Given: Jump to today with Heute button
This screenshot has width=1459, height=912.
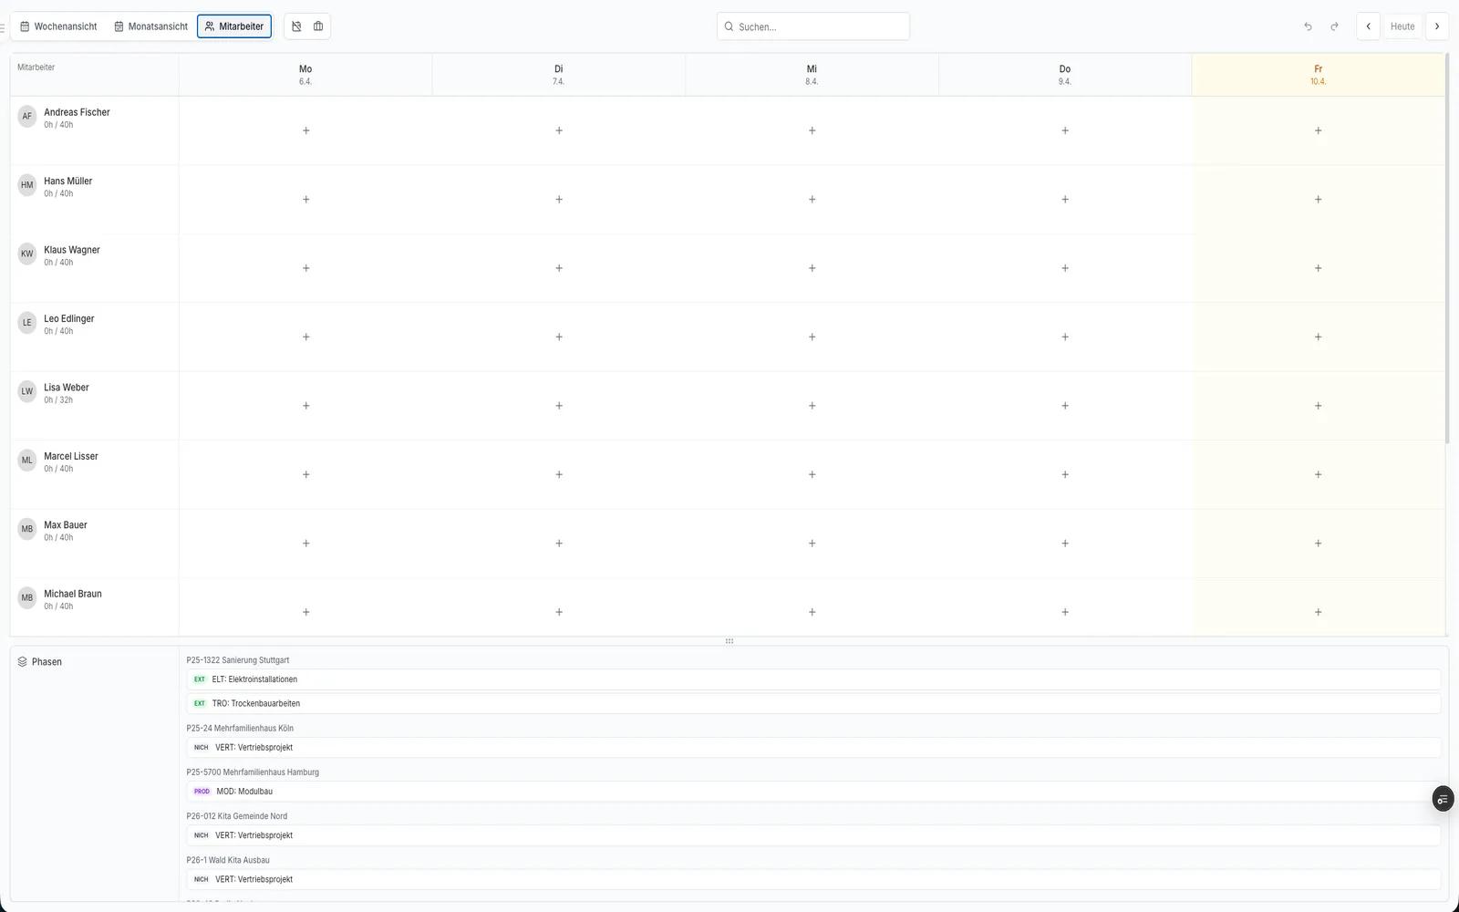Looking at the screenshot, I should click(x=1402, y=26).
